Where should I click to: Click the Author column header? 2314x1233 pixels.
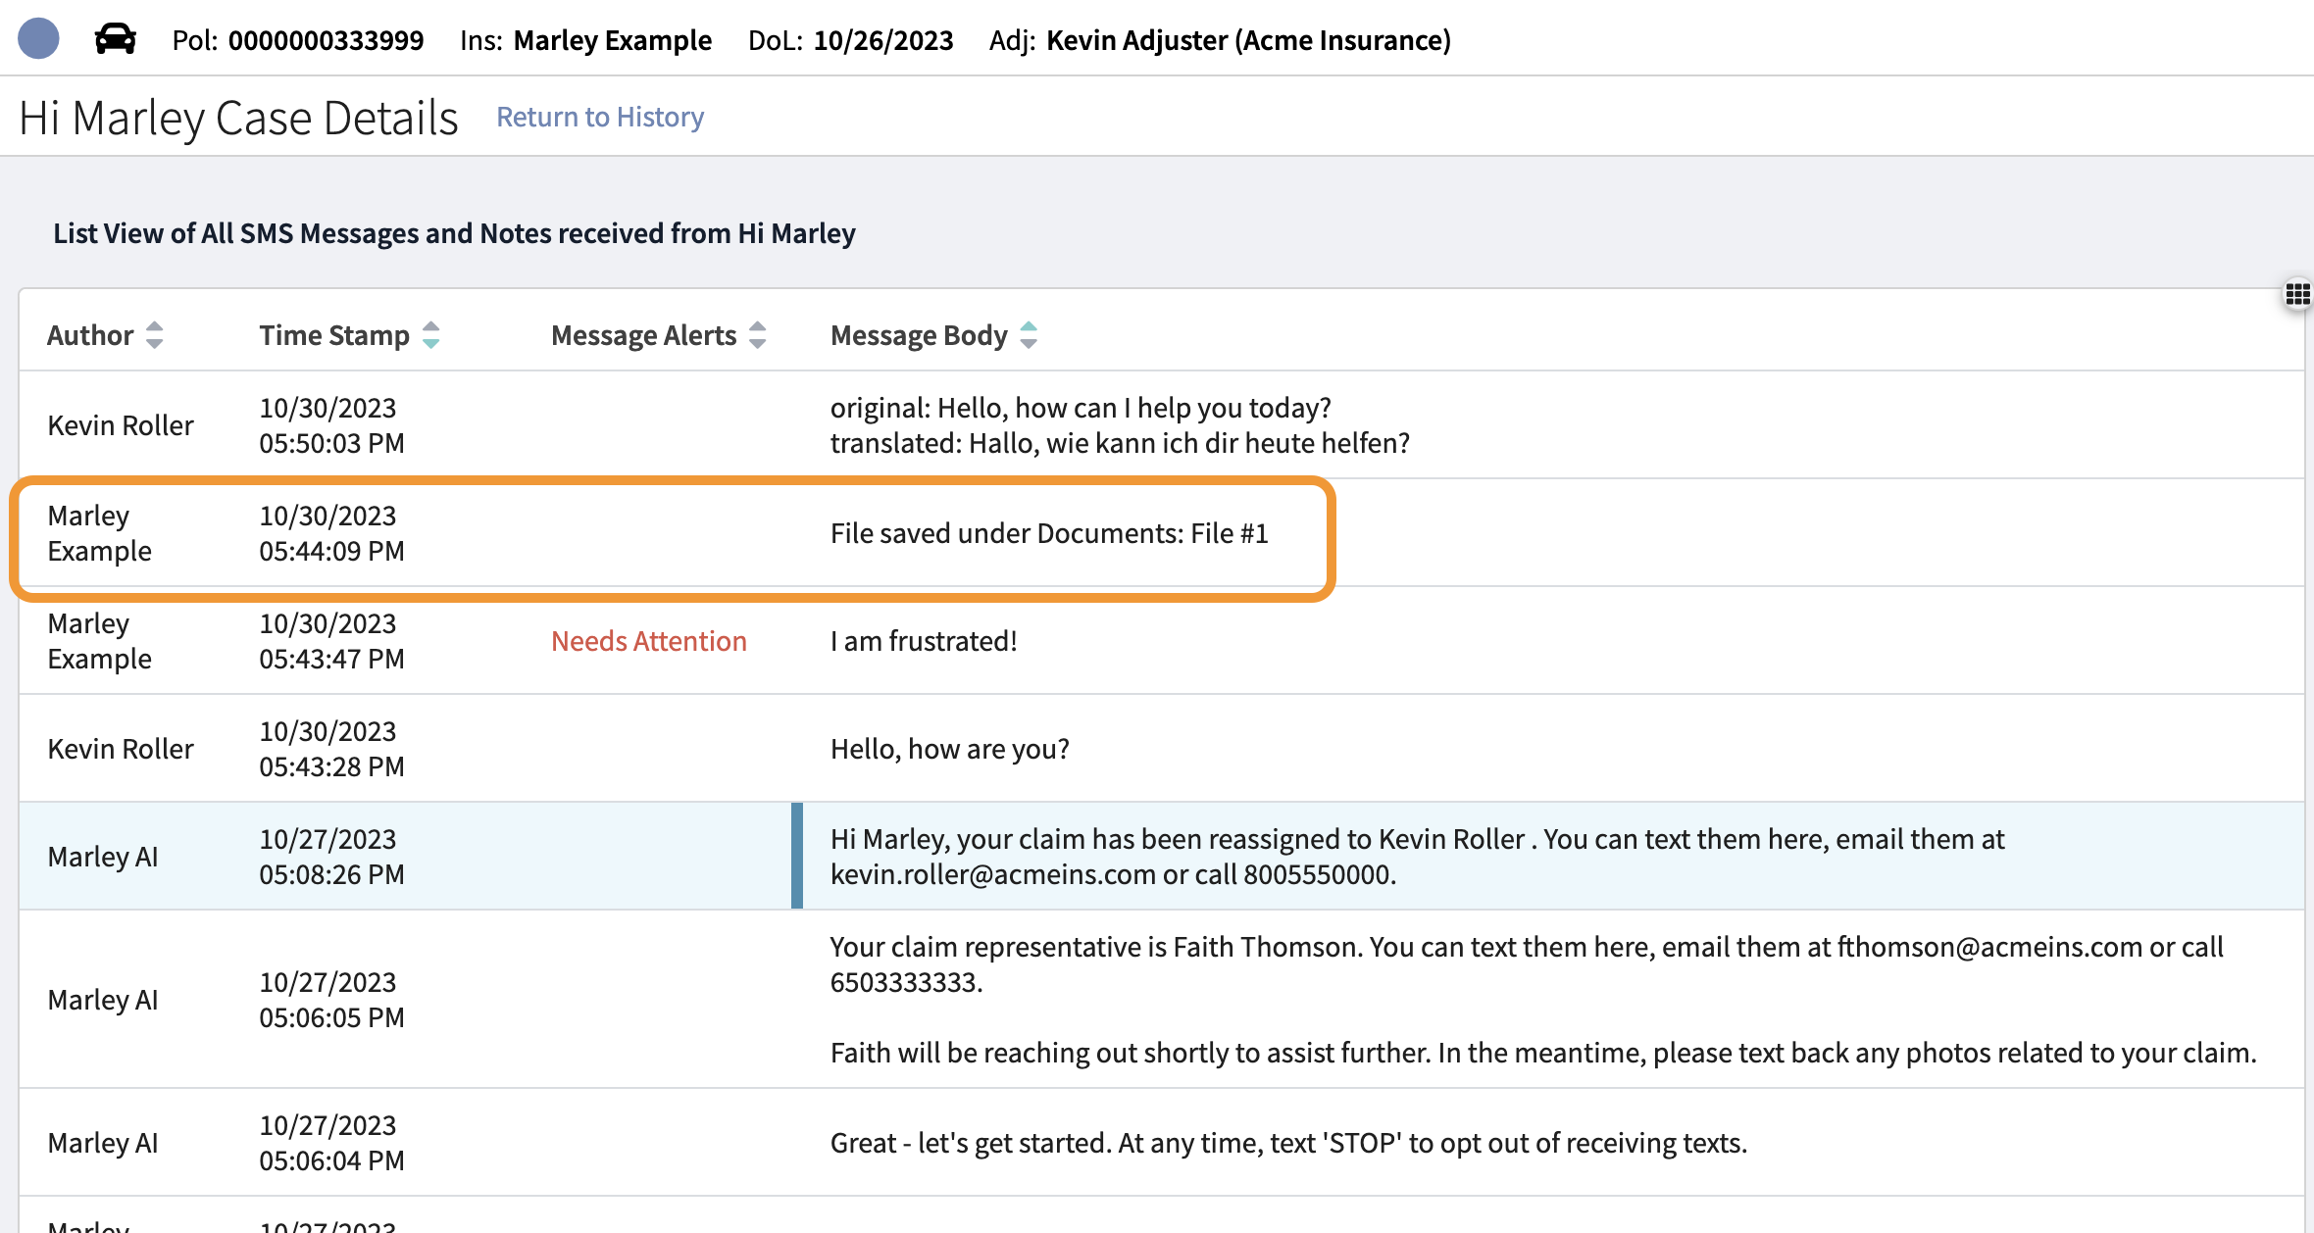90,335
